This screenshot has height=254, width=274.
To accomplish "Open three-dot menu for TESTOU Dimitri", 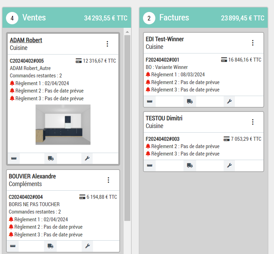I will (253, 122).
